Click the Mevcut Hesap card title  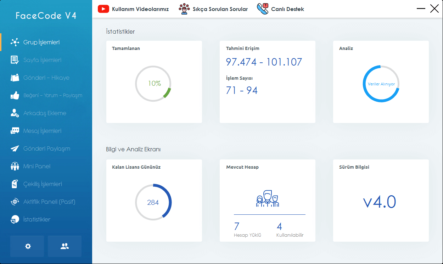coord(242,167)
